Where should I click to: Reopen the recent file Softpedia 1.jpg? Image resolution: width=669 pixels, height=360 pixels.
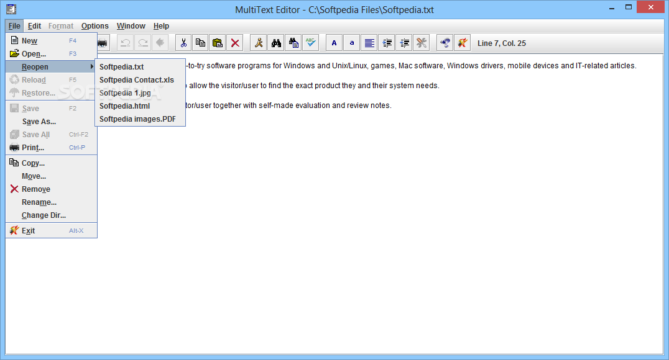(x=140, y=93)
